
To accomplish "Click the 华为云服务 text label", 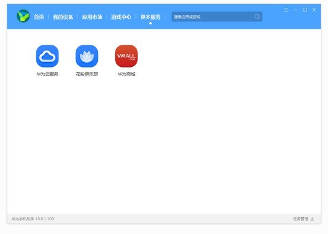I will click(x=47, y=74).
